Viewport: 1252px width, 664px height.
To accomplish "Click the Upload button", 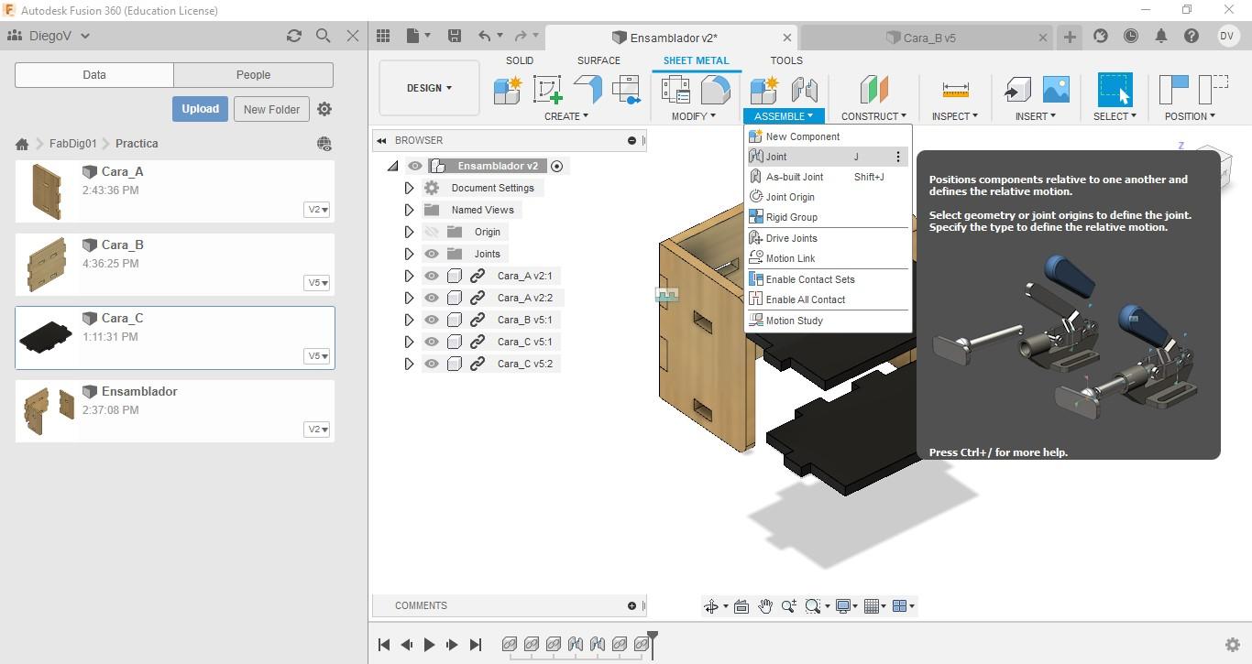I will pos(200,109).
